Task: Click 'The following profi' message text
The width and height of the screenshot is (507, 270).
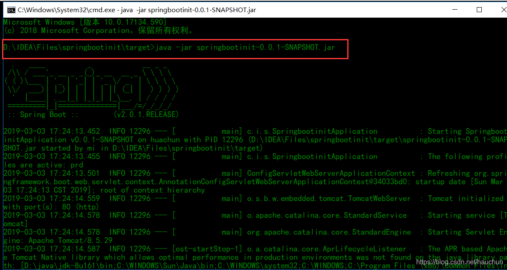Action: pos(467,156)
